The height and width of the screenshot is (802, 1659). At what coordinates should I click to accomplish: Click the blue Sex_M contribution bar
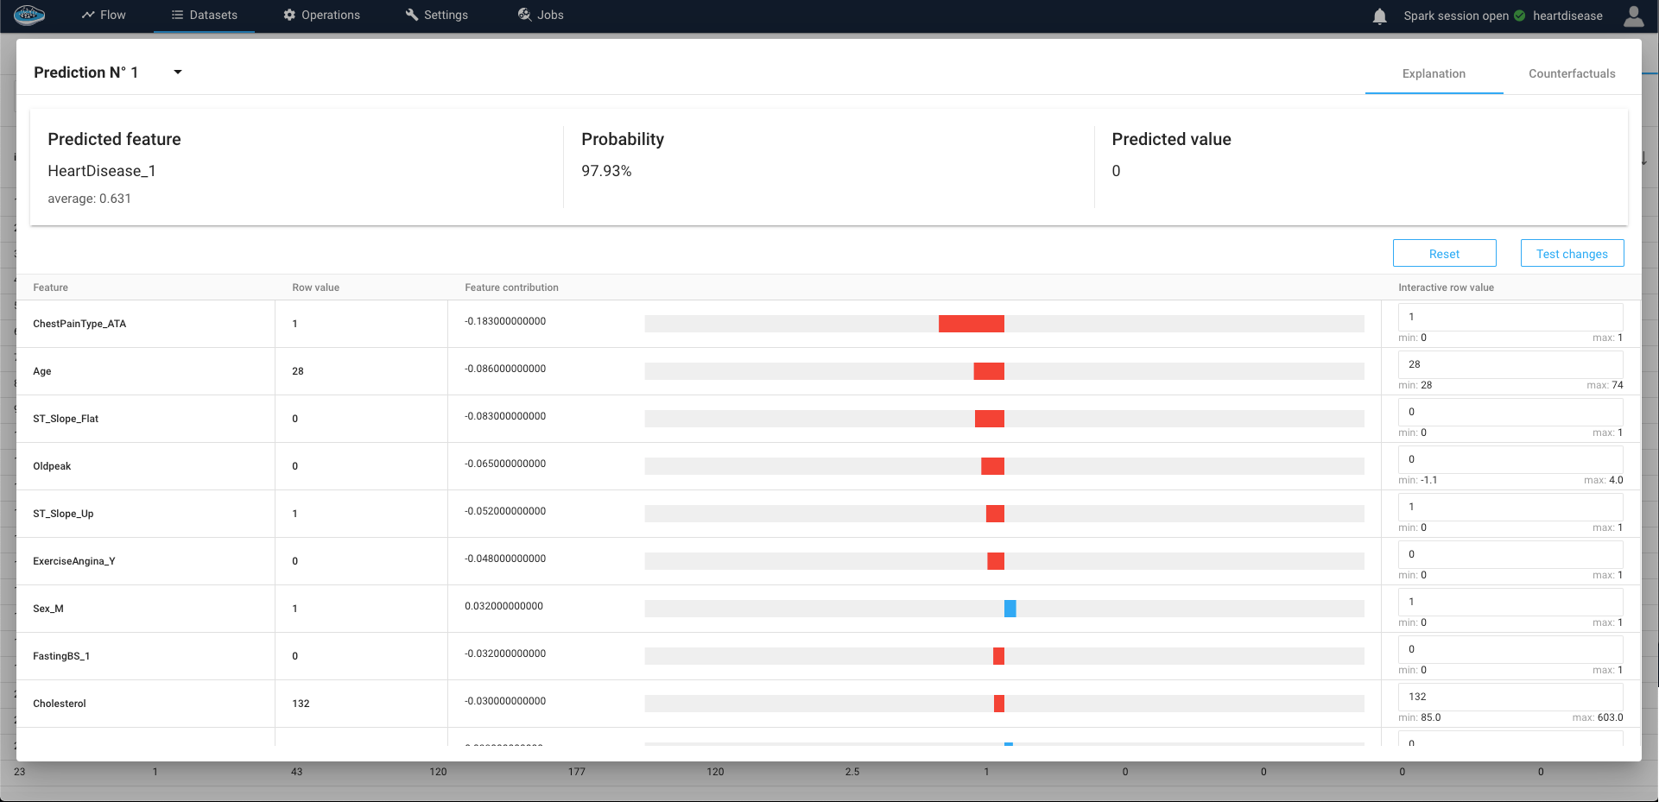[1010, 609]
